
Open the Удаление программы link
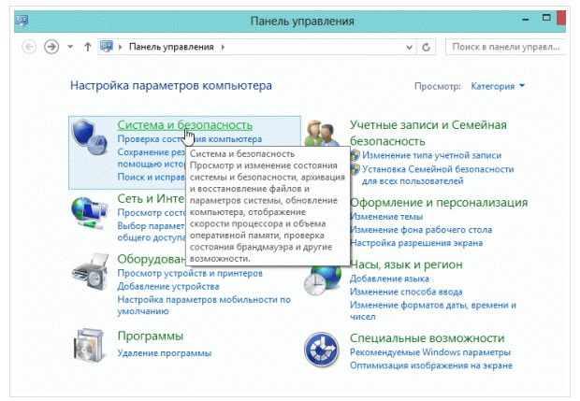pyautogui.click(x=164, y=353)
